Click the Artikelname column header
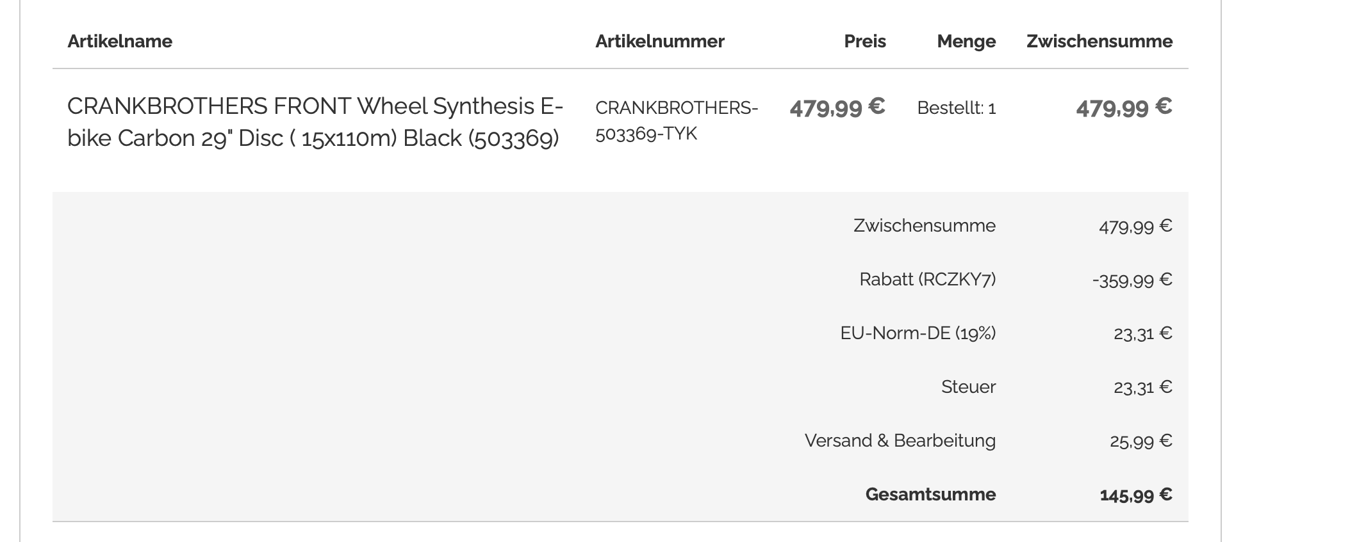The height and width of the screenshot is (542, 1350). click(120, 42)
